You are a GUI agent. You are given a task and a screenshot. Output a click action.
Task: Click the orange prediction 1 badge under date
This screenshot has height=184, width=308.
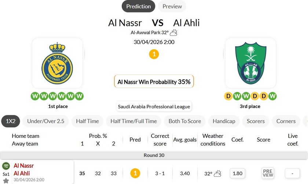point(154,54)
